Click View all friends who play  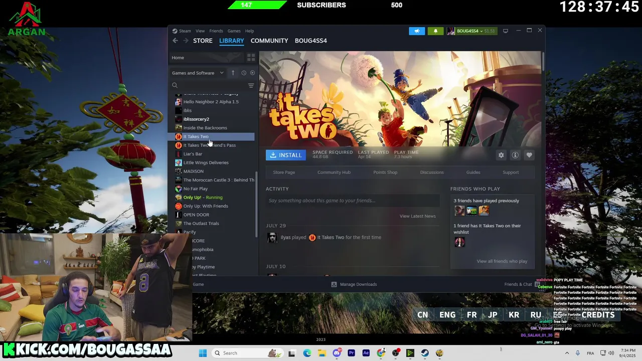pos(502,261)
